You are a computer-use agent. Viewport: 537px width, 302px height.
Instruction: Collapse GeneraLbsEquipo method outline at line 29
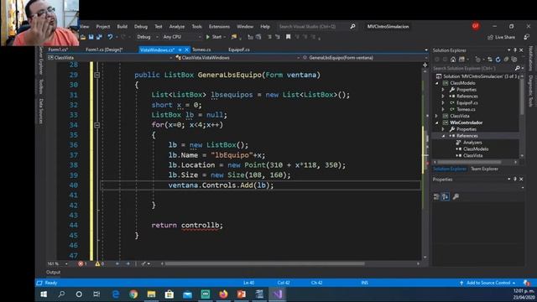pyautogui.click(x=97, y=75)
